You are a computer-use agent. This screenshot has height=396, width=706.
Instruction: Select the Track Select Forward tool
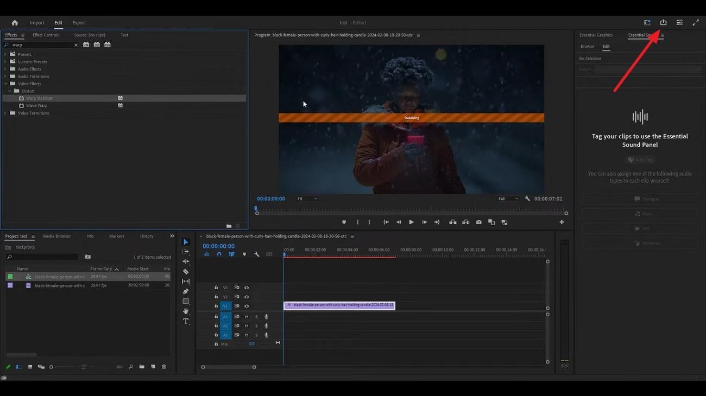[186, 252]
